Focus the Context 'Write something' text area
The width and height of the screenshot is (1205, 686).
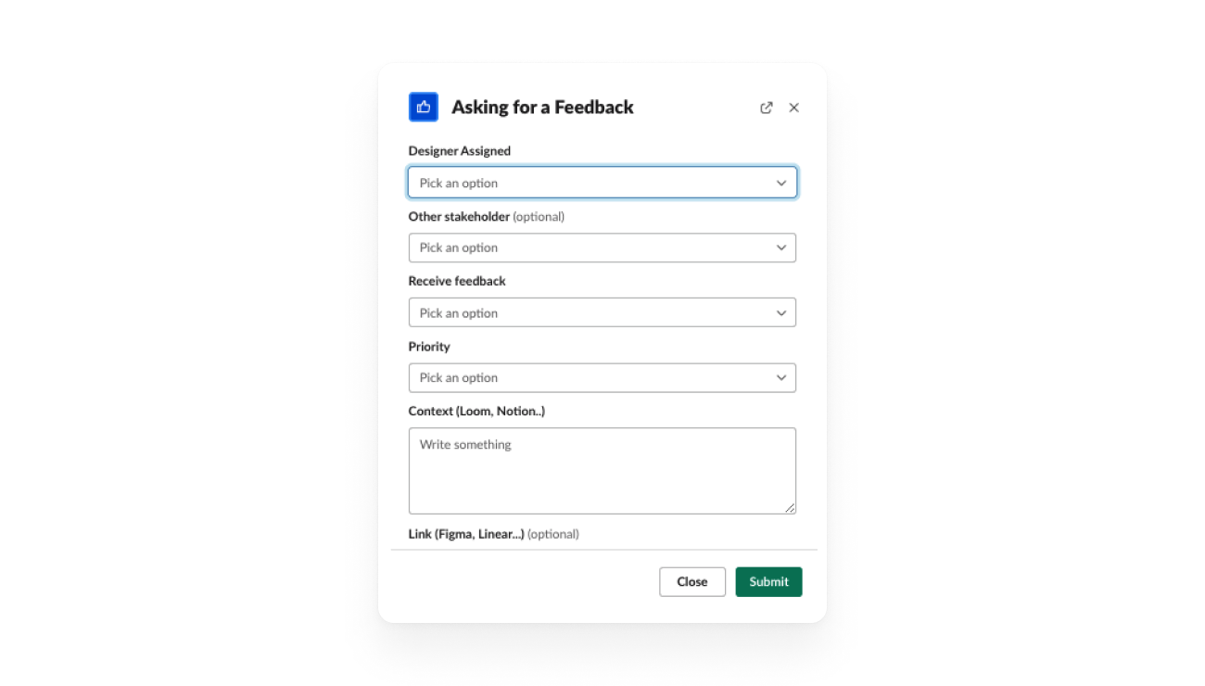(602, 471)
